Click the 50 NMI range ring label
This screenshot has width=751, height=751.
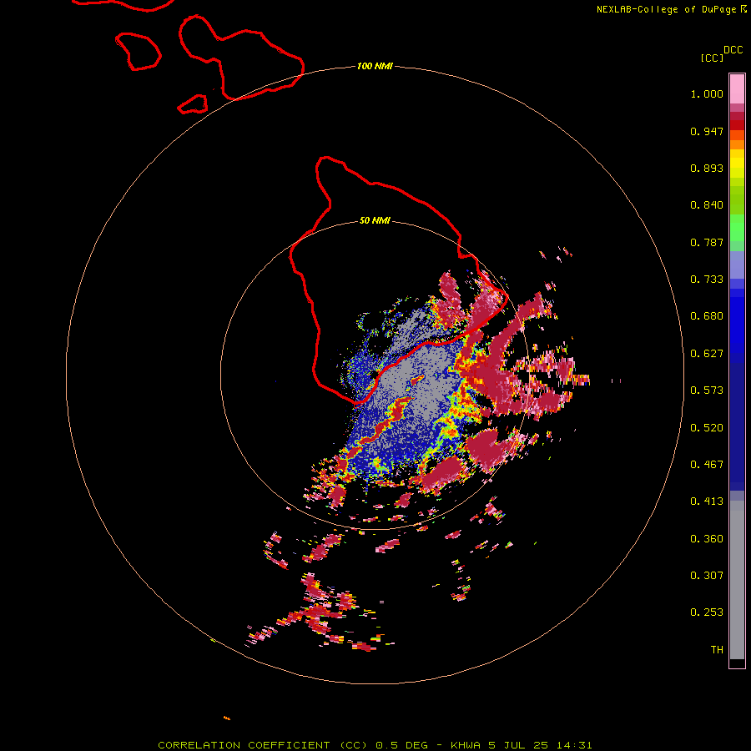point(375,221)
